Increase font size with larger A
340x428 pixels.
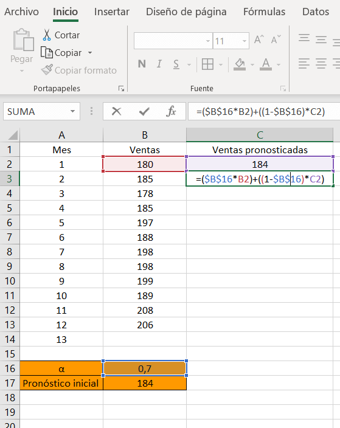[x=259, y=40]
